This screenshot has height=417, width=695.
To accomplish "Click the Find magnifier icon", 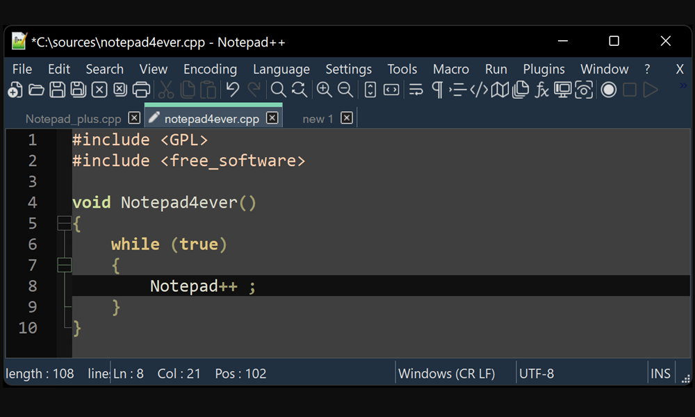I will click(279, 90).
